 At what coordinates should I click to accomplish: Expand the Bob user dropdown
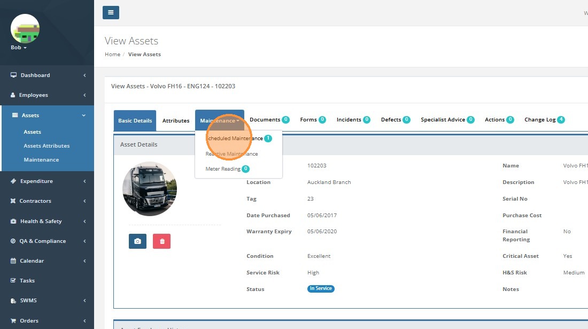coord(18,48)
